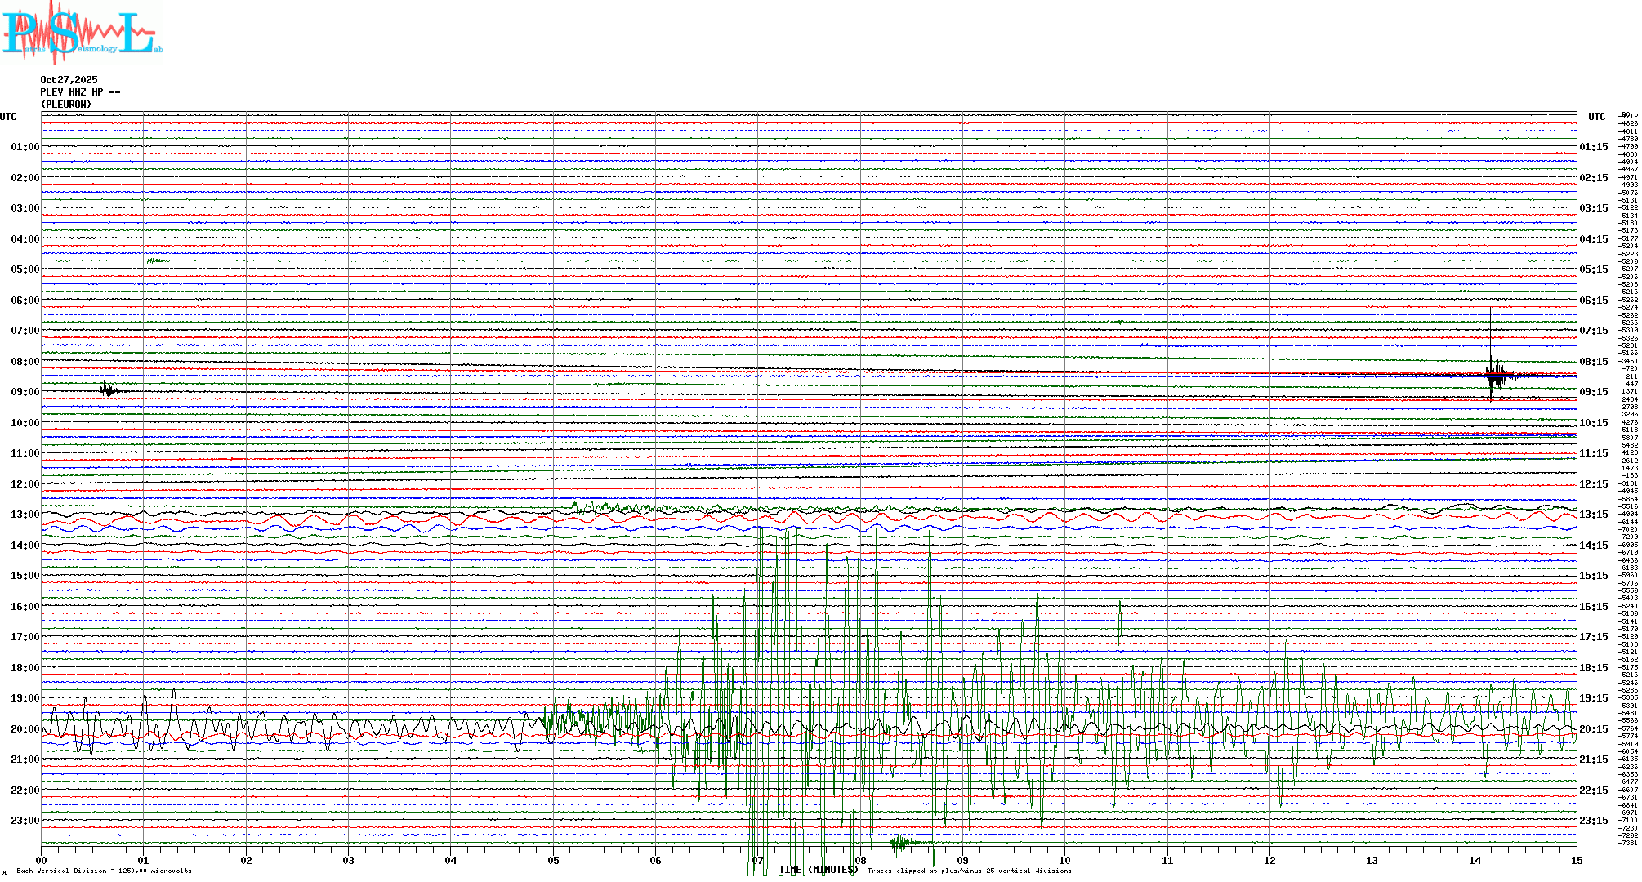Click the top-left UTC label
This screenshot has height=882, width=1642.
[x=8, y=117]
